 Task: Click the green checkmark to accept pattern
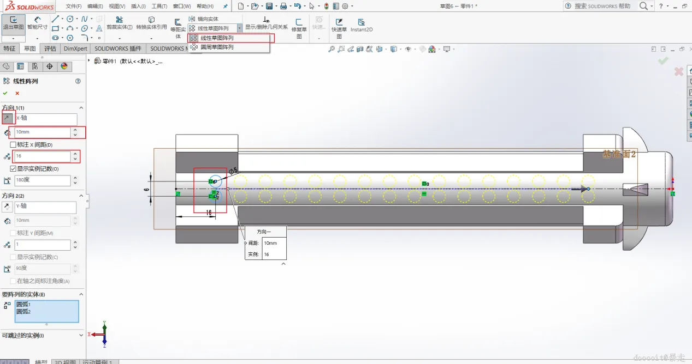click(5, 93)
